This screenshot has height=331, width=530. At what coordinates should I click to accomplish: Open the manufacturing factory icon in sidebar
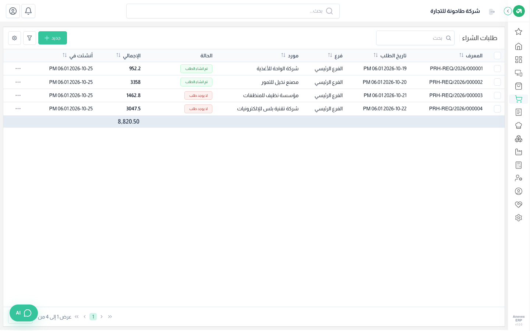519,152
